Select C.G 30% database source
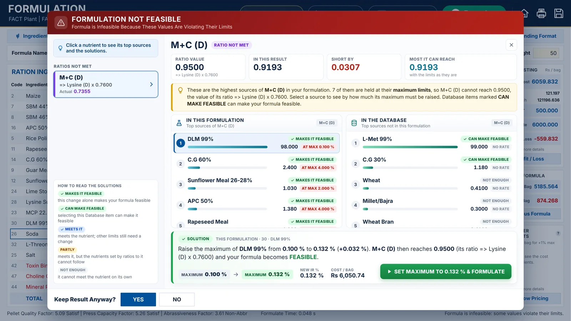Viewport: 571px width, 321px height. [431, 163]
